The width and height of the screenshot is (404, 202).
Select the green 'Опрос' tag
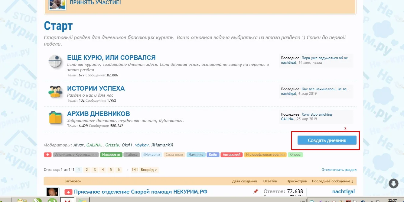pos(295,155)
